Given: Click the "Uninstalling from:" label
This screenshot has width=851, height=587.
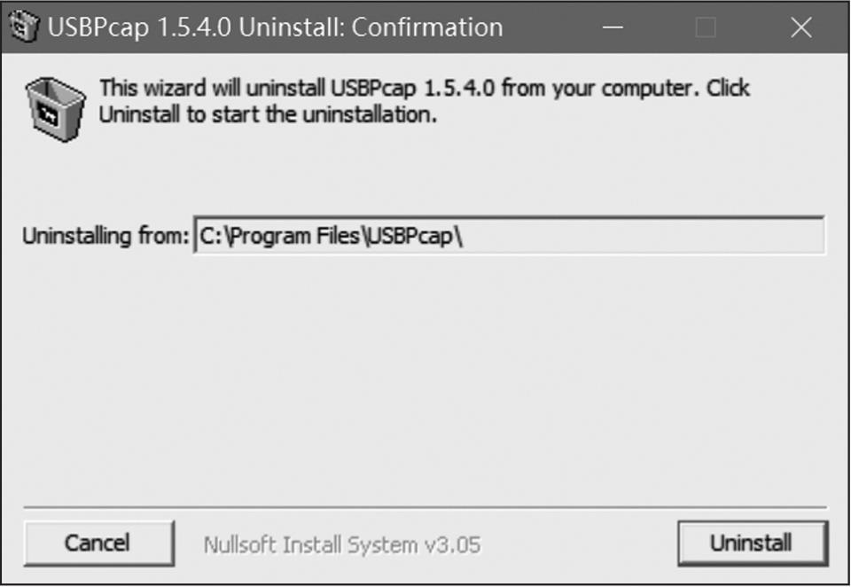Looking at the screenshot, I should click(105, 237).
